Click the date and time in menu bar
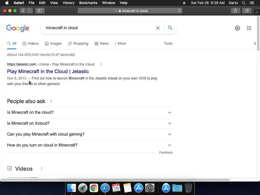 [208, 3]
